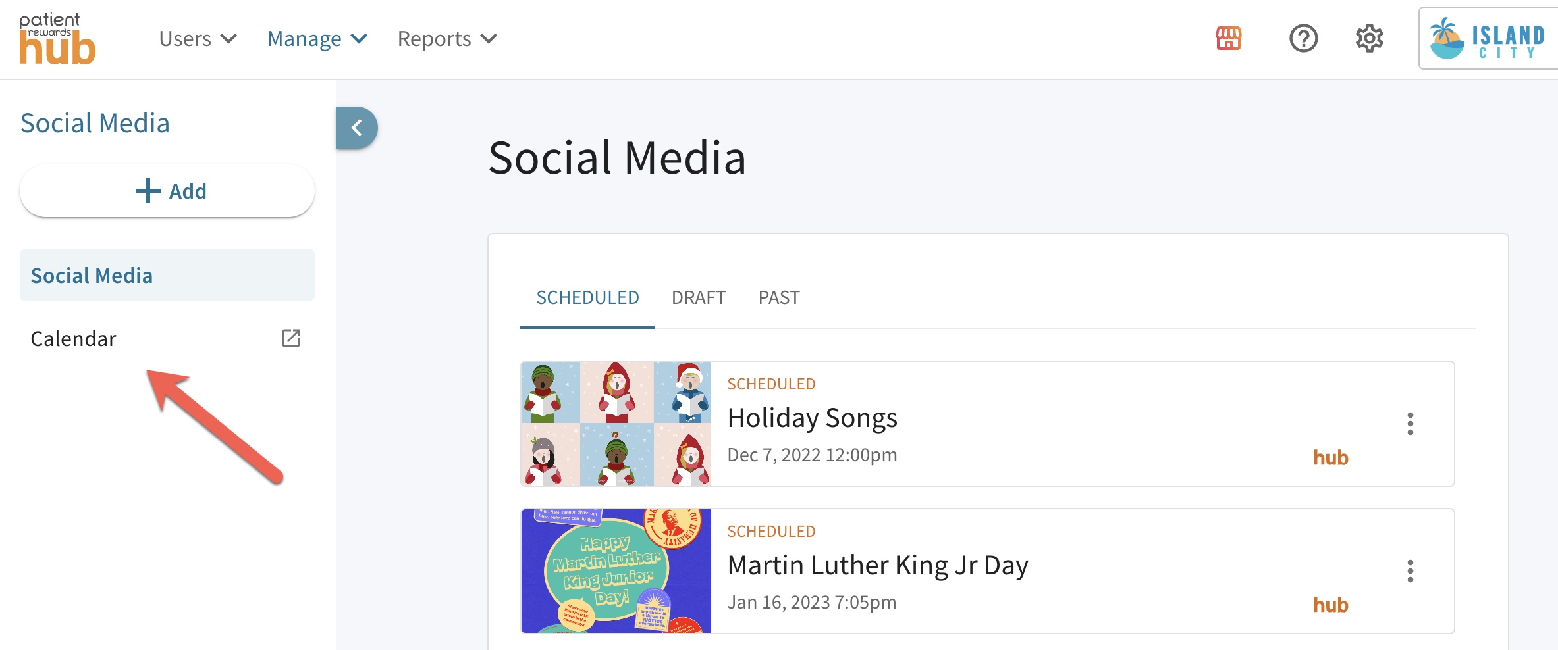Viewport: 1558px width, 650px height.
Task: Switch to the DRAFT tab
Action: tap(699, 298)
